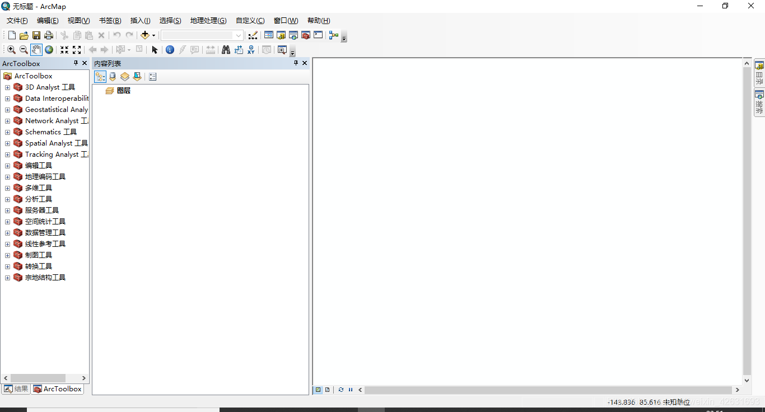Open the Measure ruler tool

pos(211,50)
